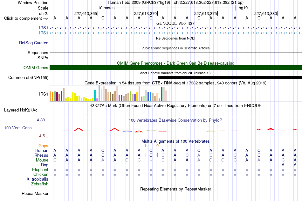Open the light blue IRS1 GENCODE transcript label
Image resolution: width=302 pixels, height=201 pixels.
pos(44,33)
